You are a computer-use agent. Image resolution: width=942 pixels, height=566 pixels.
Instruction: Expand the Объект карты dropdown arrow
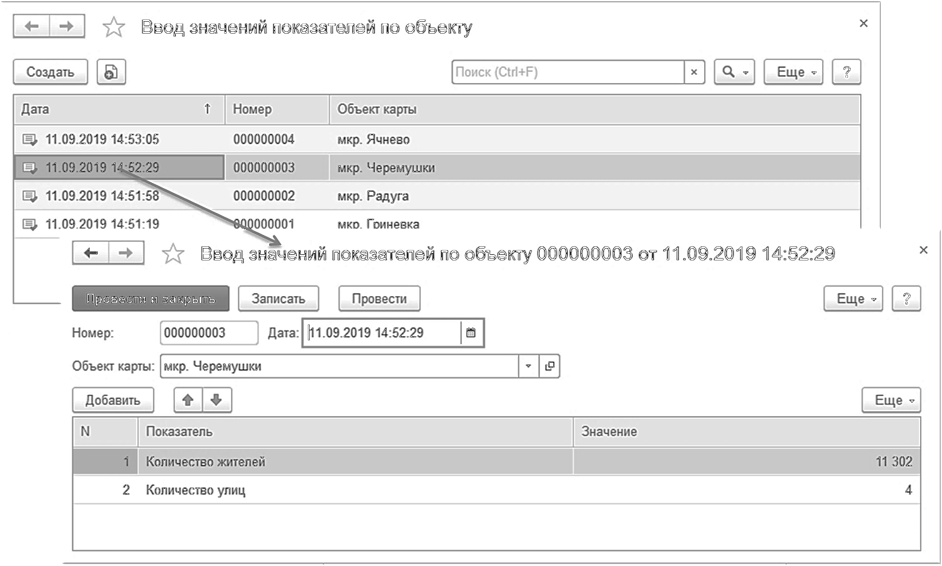coord(529,367)
